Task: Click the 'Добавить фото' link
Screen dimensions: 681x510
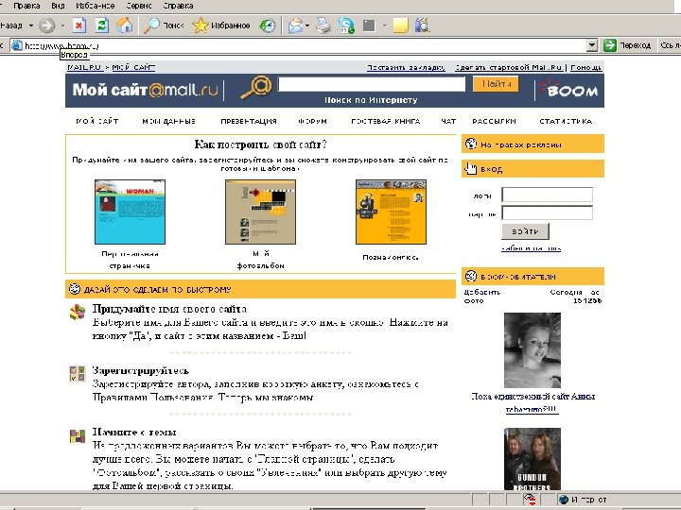Action: coord(482,297)
